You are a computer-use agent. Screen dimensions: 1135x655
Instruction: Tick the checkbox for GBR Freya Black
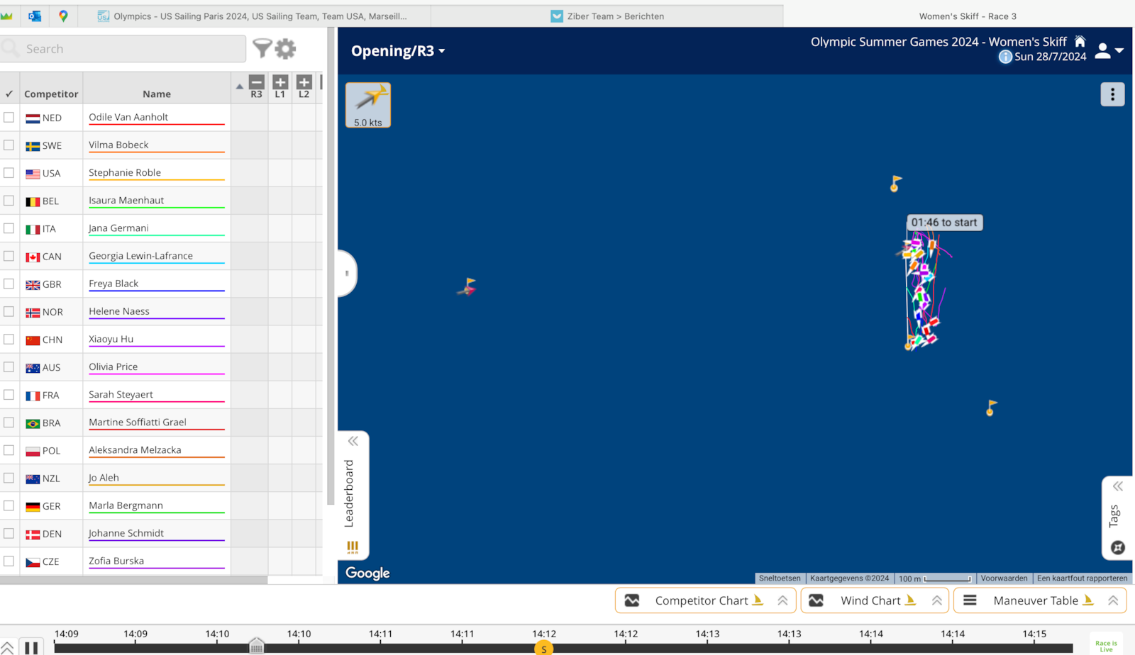coord(9,284)
